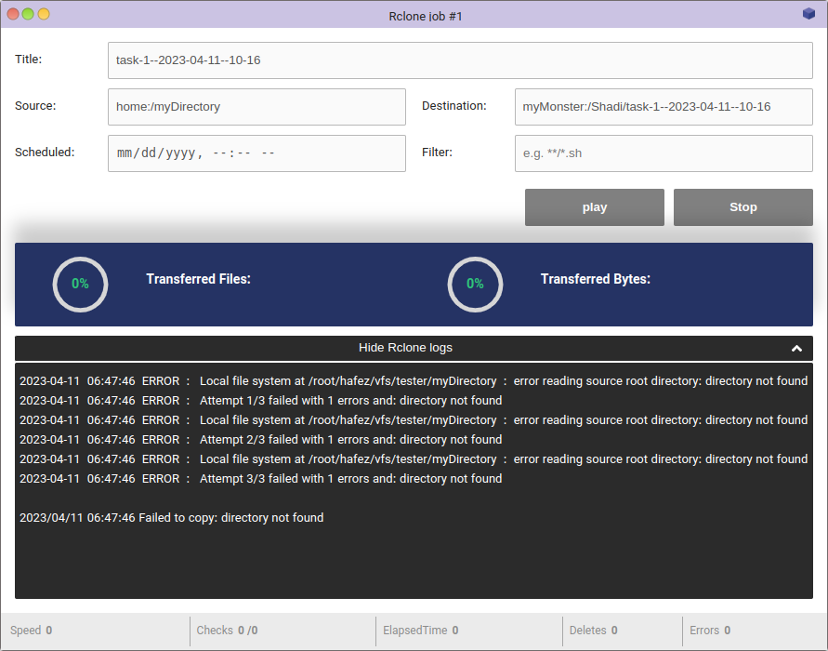The image size is (828, 651).
Task: Click the Destination path field
Action: pos(664,107)
